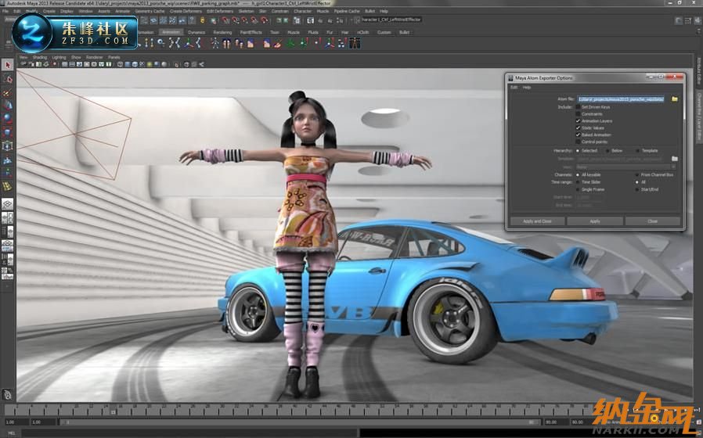The height and width of the screenshot is (438, 703).
Task: Click the yellow last-used tool icon in the toolbox
Action: 8,186
